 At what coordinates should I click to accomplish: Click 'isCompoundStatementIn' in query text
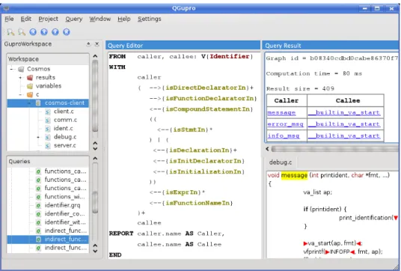tap(208, 109)
